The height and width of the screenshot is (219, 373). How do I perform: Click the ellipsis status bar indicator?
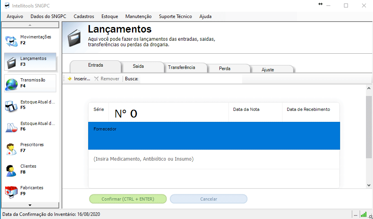point(355,214)
